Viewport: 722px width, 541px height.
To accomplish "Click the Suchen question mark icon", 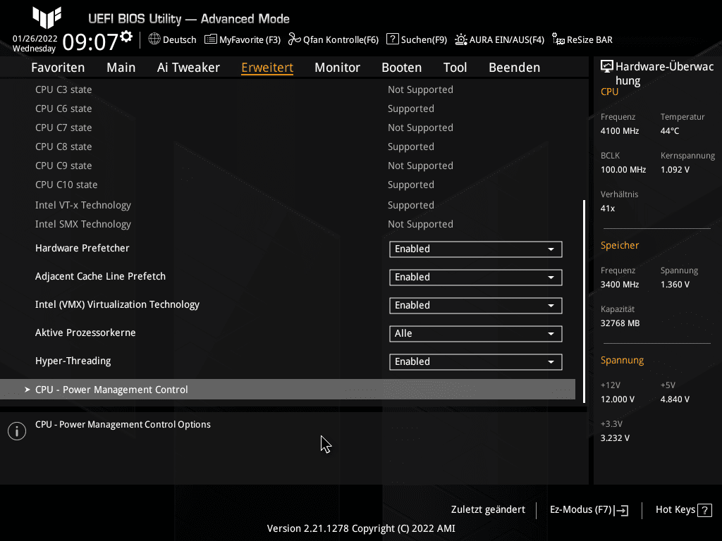I will point(392,39).
